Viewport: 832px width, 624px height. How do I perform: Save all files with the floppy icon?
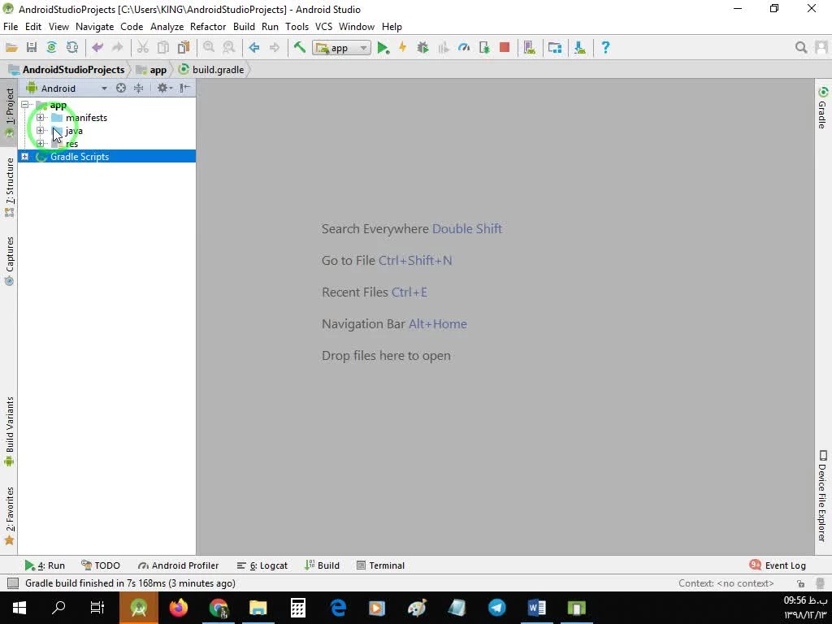point(32,48)
